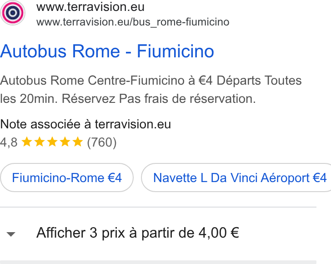Image resolution: width=331 pixels, height=264 pixels.
Task: Click the first rating star
Action: [27, 142]
